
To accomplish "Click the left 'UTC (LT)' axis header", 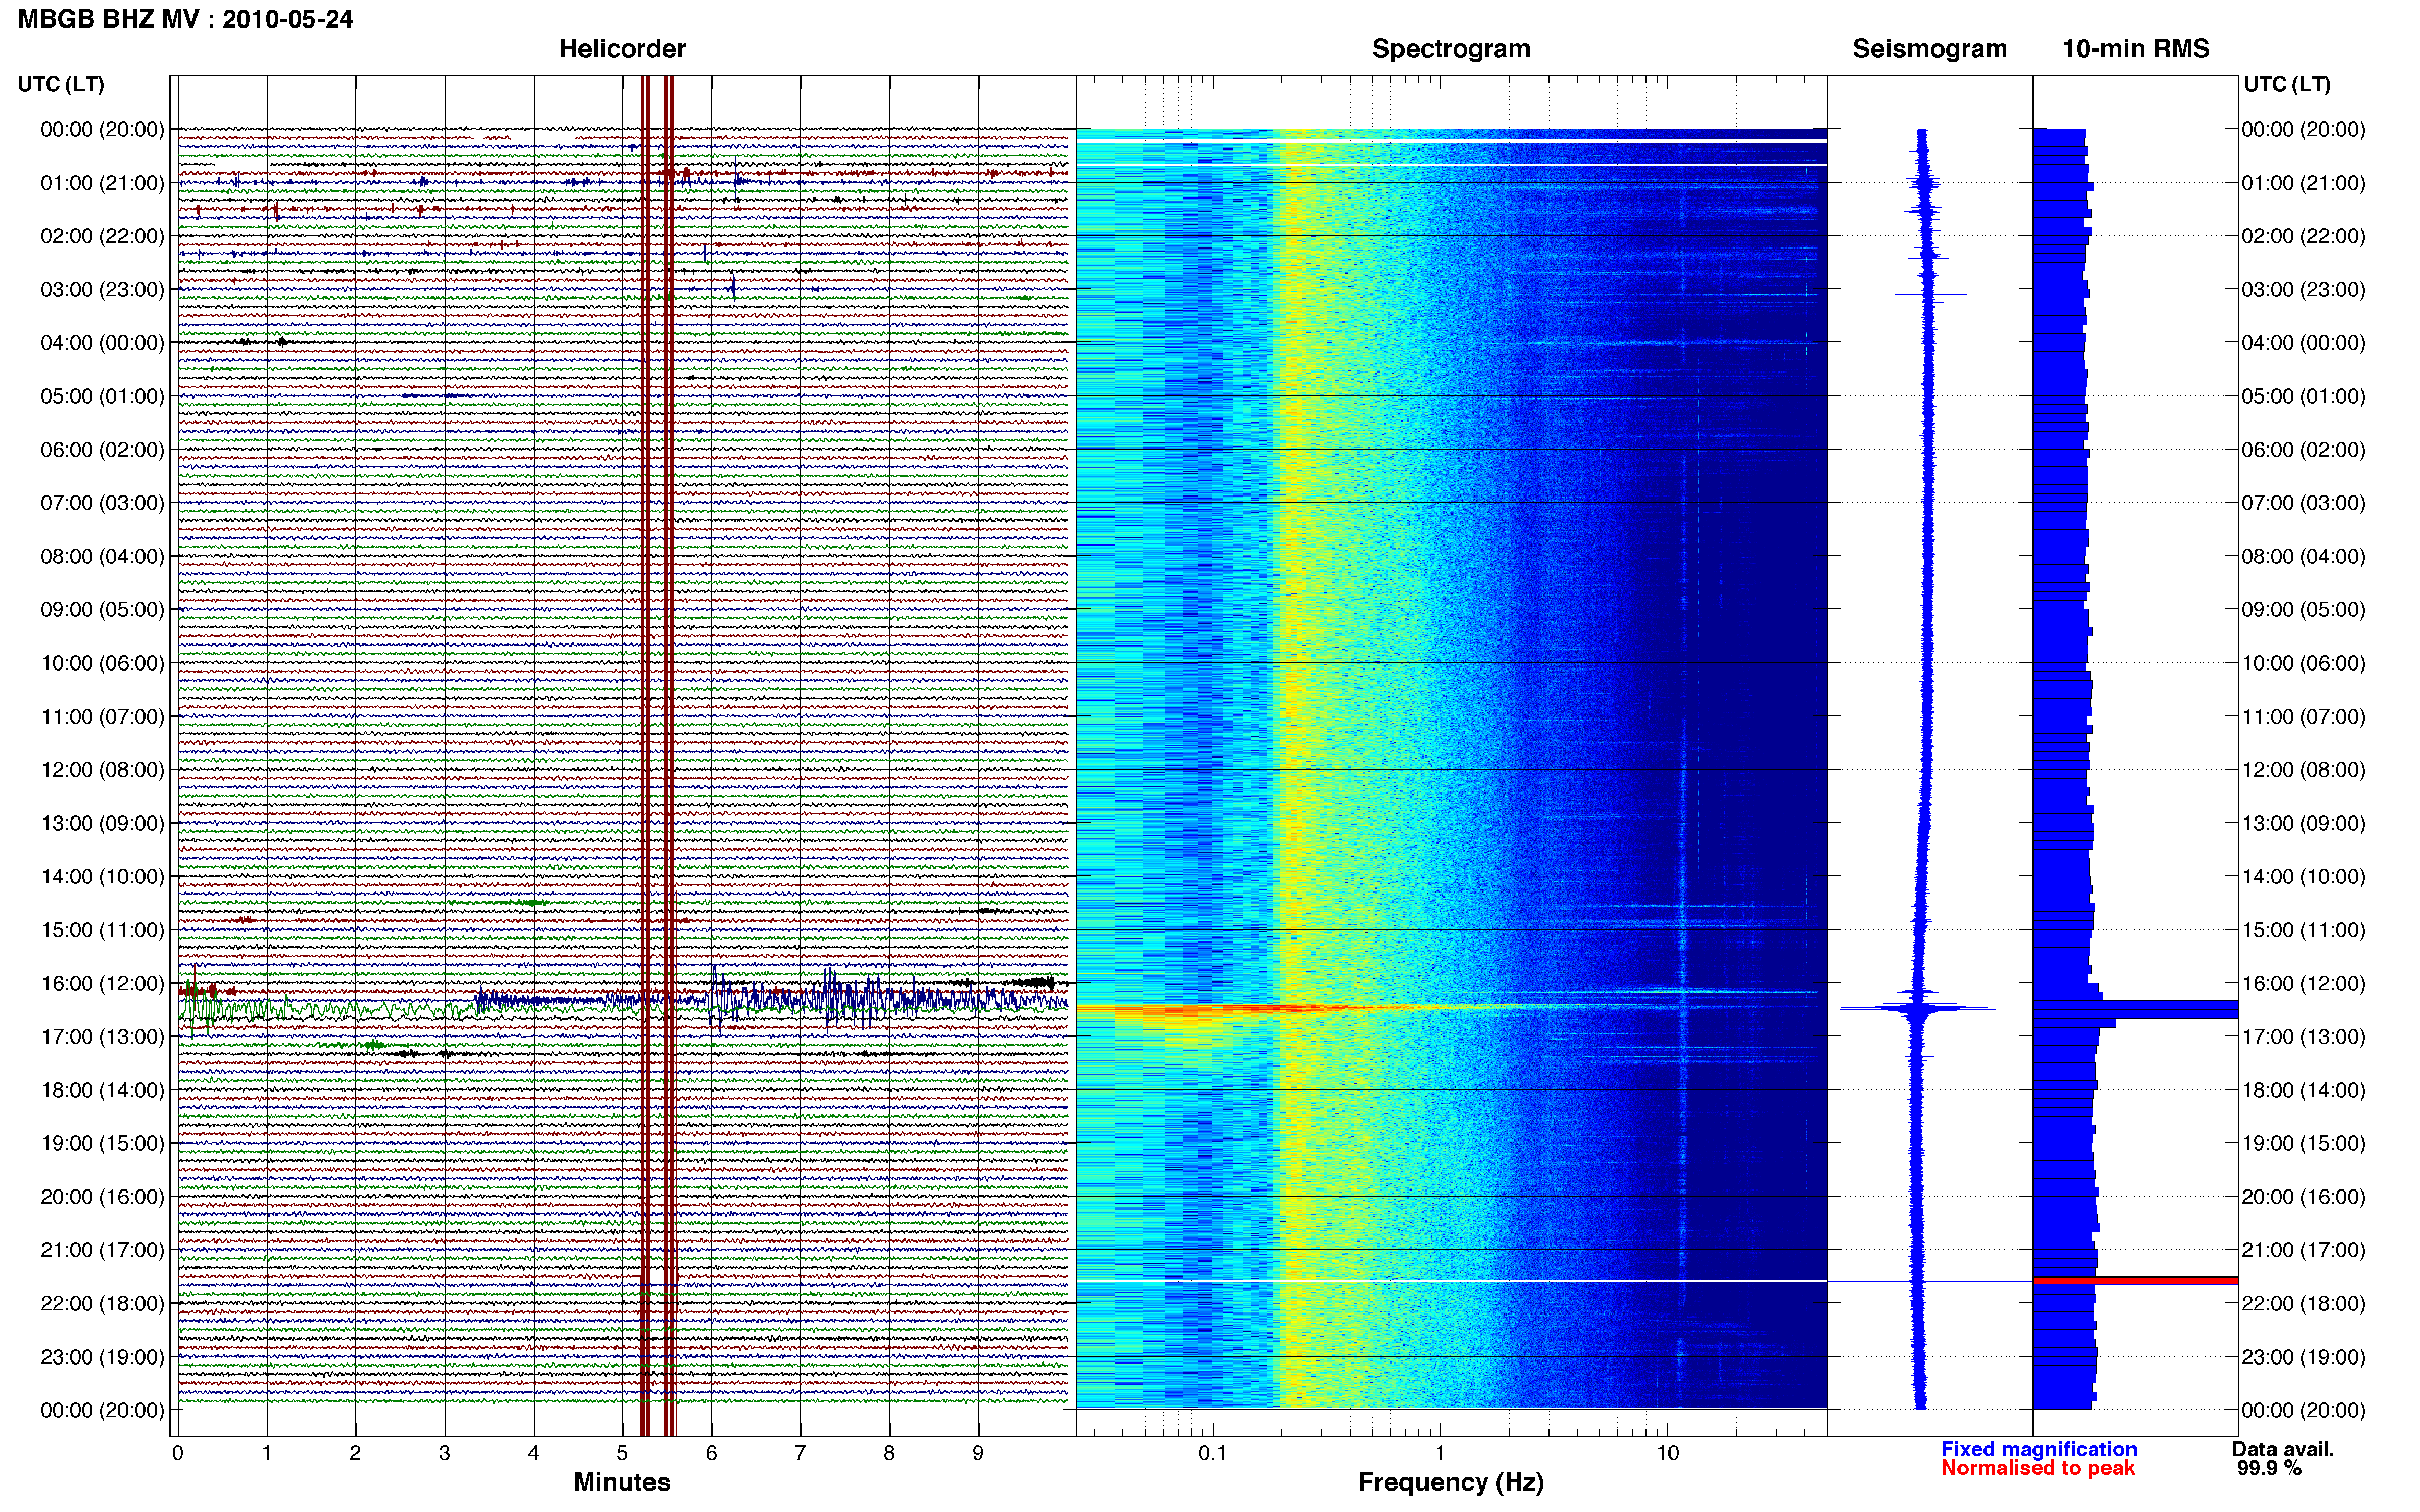I will point(61,84).
